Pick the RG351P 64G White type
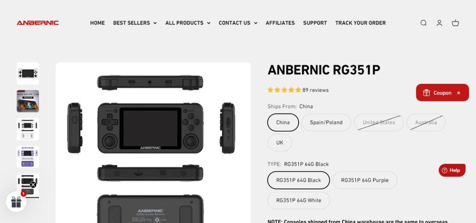The image size is (476, 223). coord(299,200)
